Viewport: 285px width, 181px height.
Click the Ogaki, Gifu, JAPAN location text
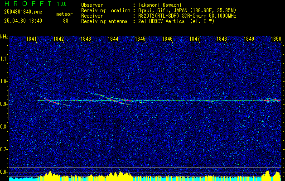187,10
